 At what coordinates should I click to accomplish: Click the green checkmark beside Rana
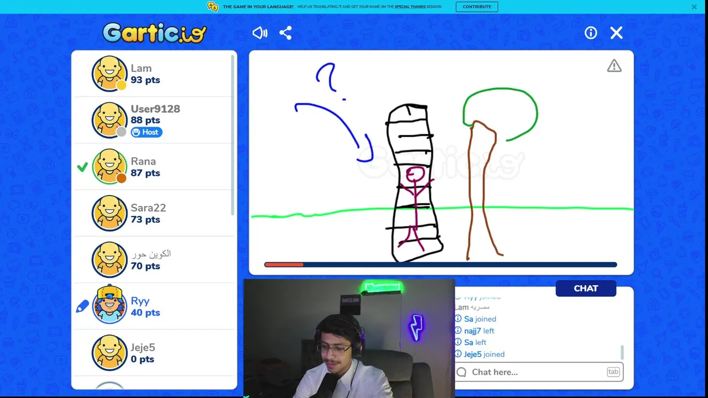tap(82, 166)
